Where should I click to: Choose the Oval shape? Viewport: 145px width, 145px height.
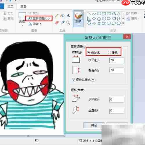click(99, 14)
